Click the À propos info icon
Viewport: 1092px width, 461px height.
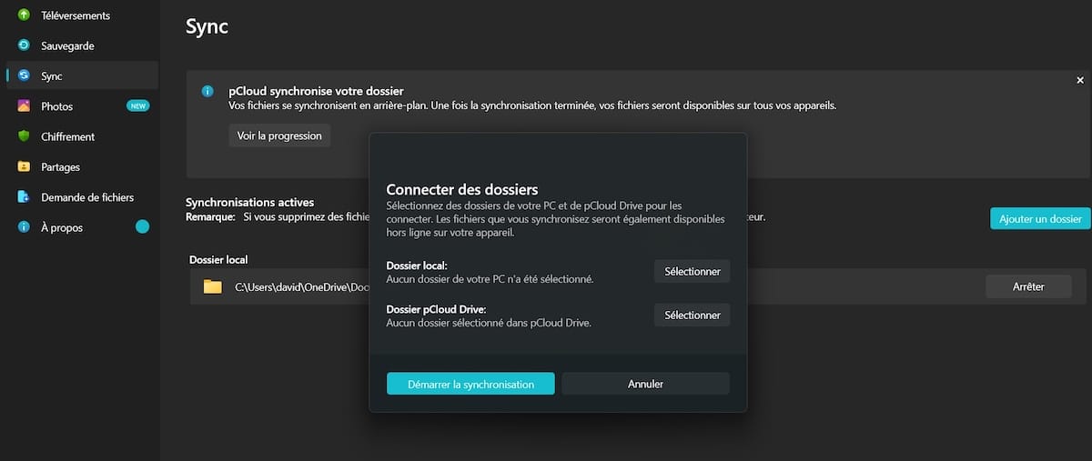pos(24,227)
